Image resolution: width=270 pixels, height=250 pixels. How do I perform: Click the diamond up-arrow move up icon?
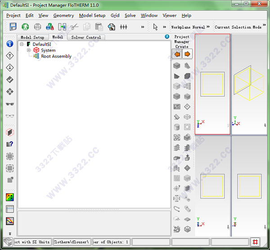click(10, 56)
